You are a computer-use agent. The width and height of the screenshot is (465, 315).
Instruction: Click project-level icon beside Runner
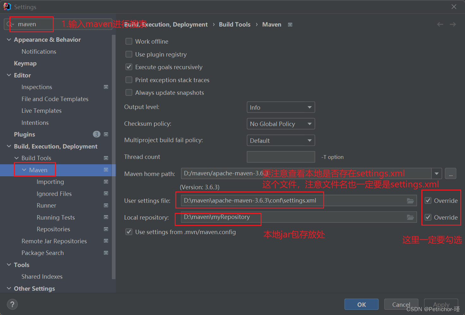coord(106,205)
